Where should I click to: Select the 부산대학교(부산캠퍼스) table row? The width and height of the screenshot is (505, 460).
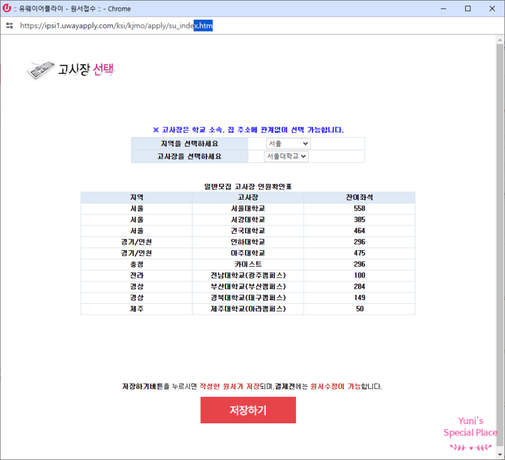point(248,286)
